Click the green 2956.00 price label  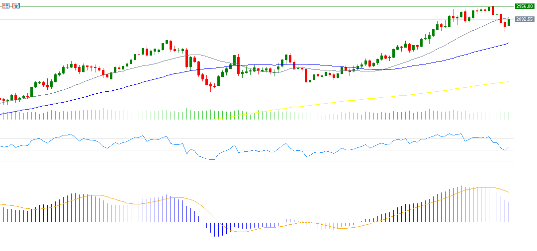(524, 6)
